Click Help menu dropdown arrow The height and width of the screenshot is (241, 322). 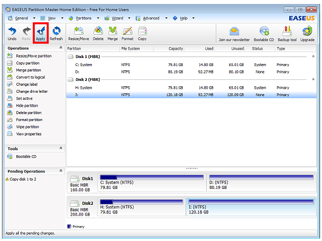click(x=193, y=18)
